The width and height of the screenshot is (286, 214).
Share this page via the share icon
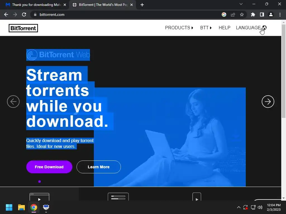click(233, 14)
